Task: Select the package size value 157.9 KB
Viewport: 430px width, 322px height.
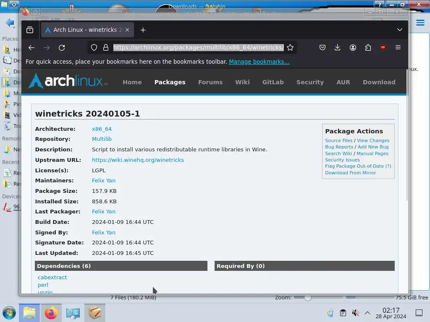Action: [104, 191]
